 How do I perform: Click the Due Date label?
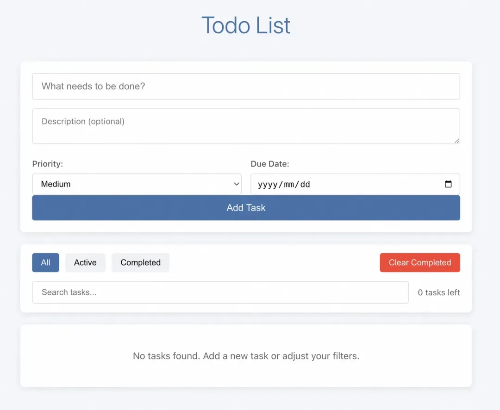point(269,164)
